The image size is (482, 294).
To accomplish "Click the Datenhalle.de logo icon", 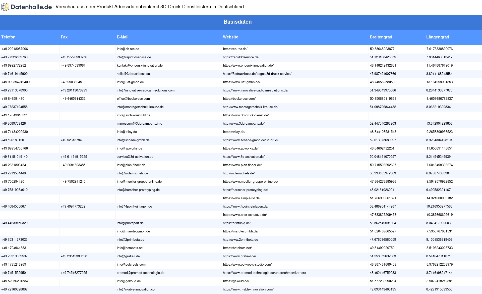I will pyautogui.click(x=5, y=7).
